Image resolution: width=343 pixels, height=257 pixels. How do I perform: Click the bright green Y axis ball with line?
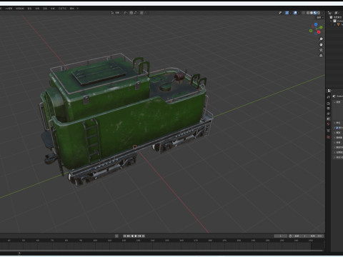click(x=321, y=27)
